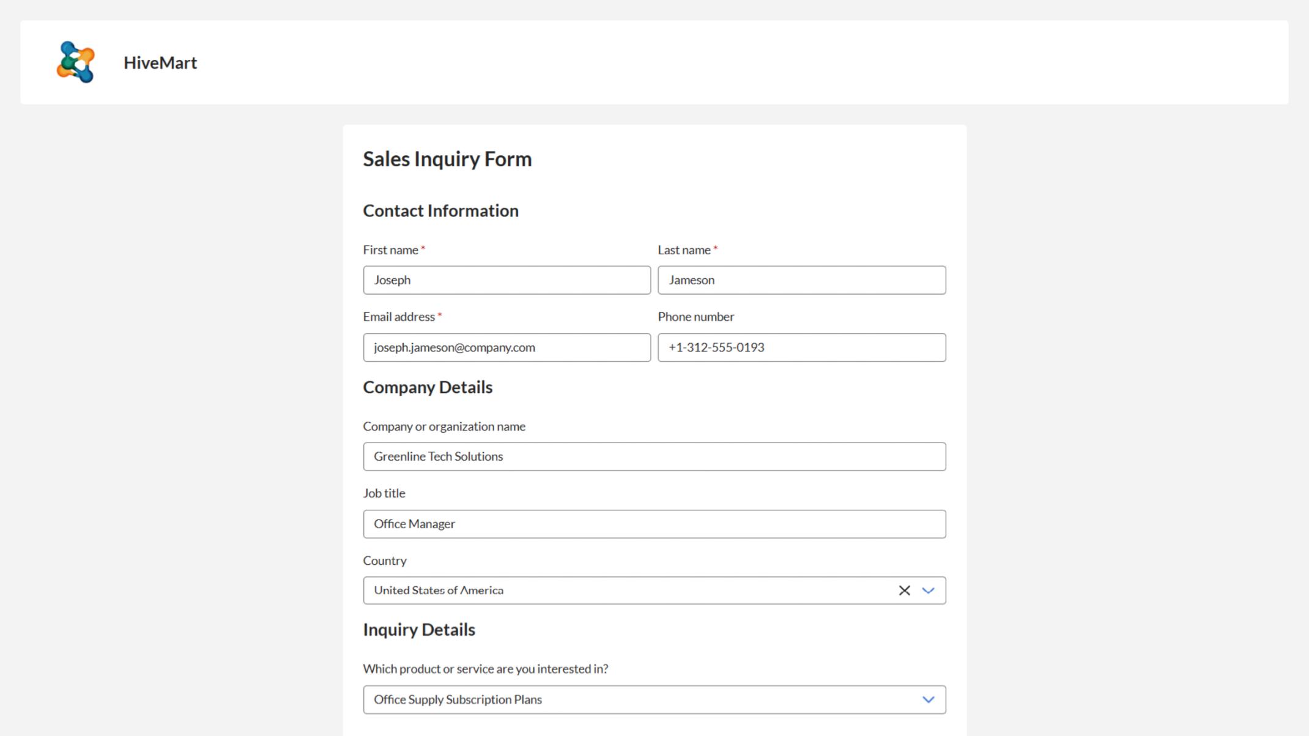
Task: Click the 'Which product or service' question label
Action: point(486,669)
